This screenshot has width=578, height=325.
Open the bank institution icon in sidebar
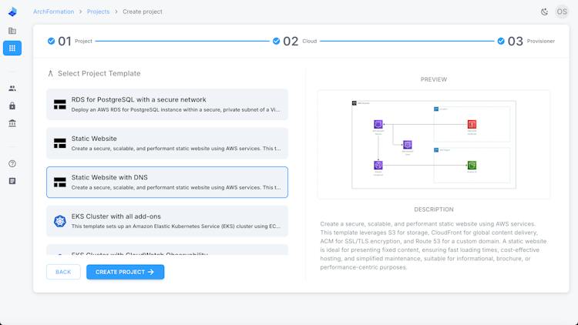(x=12, y=123)
